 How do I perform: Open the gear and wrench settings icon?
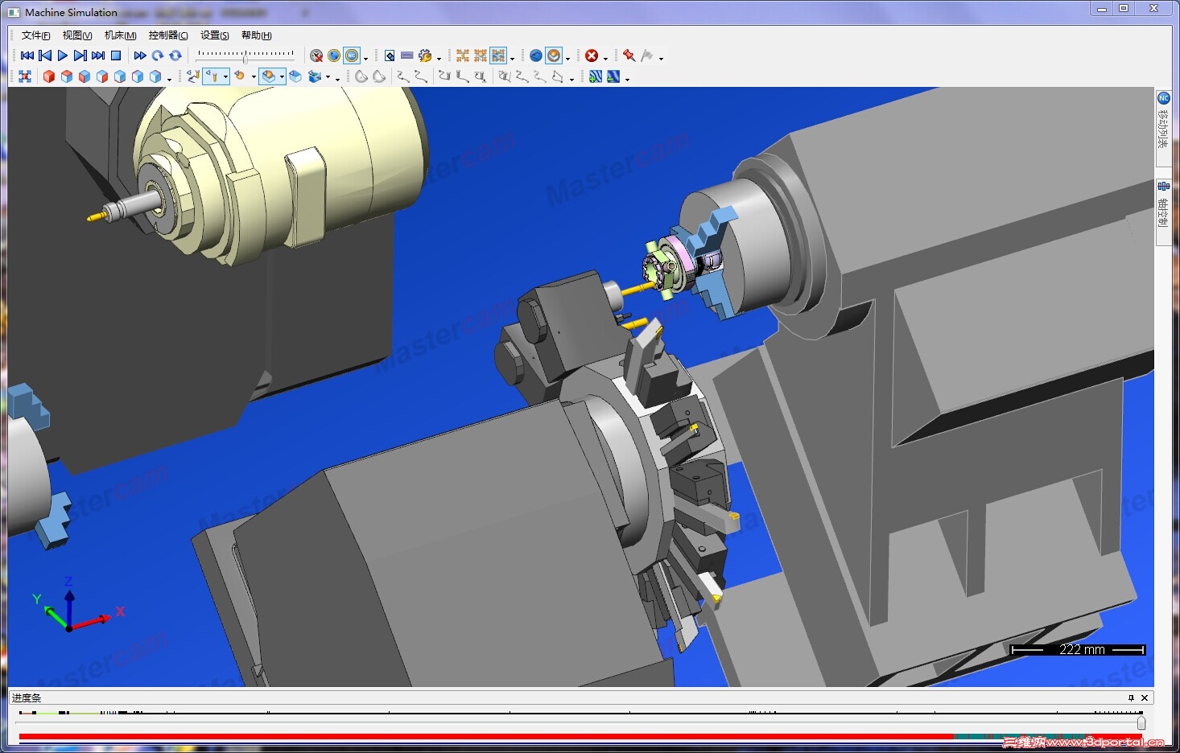(x=425, y=56)
